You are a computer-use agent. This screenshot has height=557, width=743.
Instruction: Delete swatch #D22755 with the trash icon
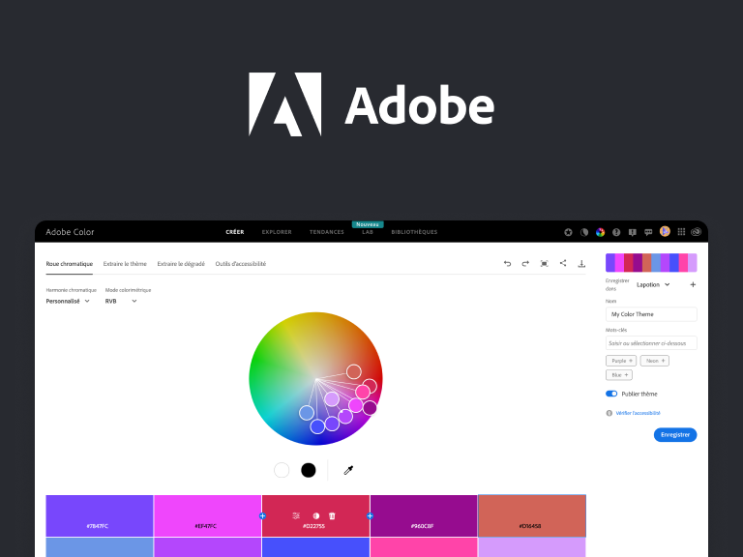tap(332, 515)
